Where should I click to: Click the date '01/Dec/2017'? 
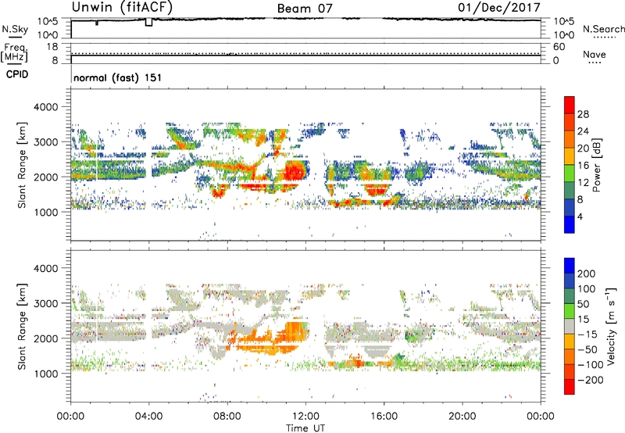pyautogui.click(x=499, y=7)
